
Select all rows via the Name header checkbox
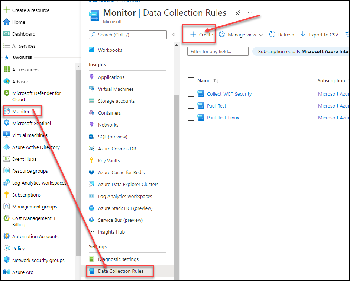click(191, 81)
